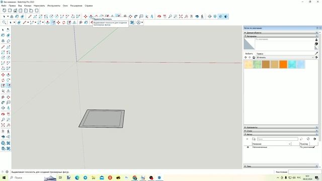Click the Расстояние measurements input field
322x181 pixels.
click(305, 172)
